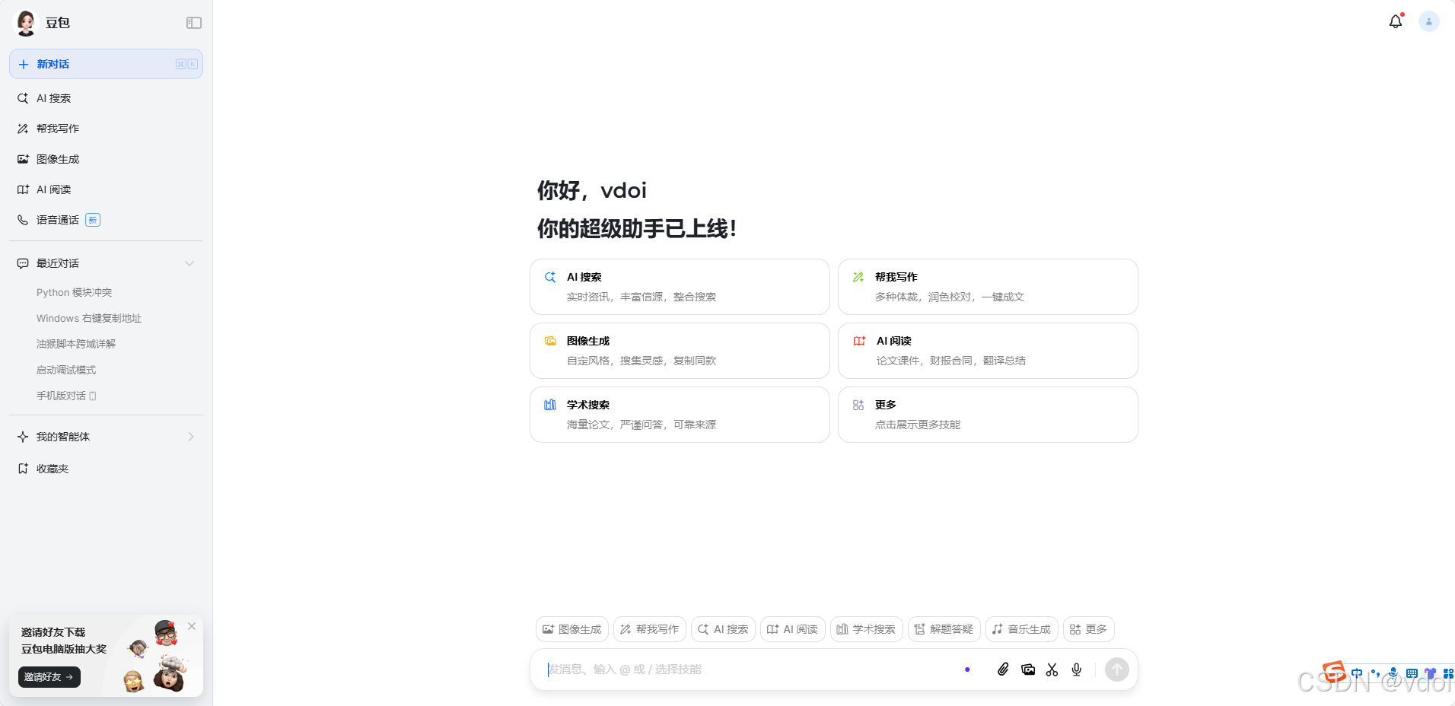The width and height of the screenshot is (1455, 706).
Task: Toggle Sogou 中 Chinese/English mode
Action: (1357, 673)
